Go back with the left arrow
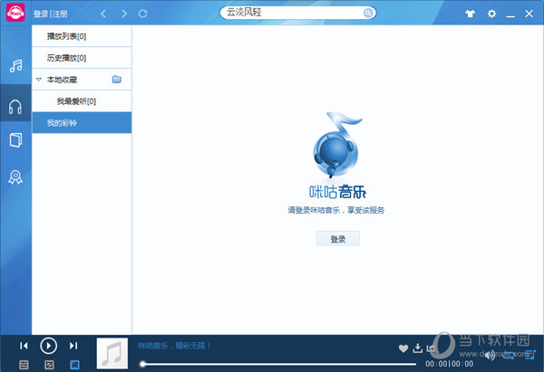This screenshot has width=544, height=372. click(103, 14)
